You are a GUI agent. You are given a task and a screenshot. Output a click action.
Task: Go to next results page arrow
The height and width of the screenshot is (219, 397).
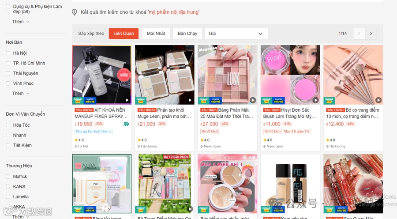pyautogui.click(x=371, y=34)
